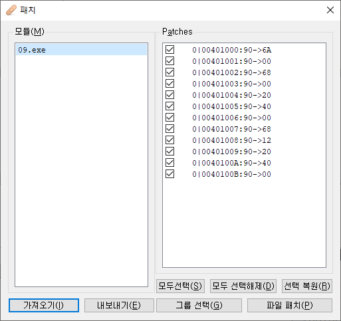
Task: Toggle checkbox for patch 00401002:90->68
Action: (x=170, y=72)
